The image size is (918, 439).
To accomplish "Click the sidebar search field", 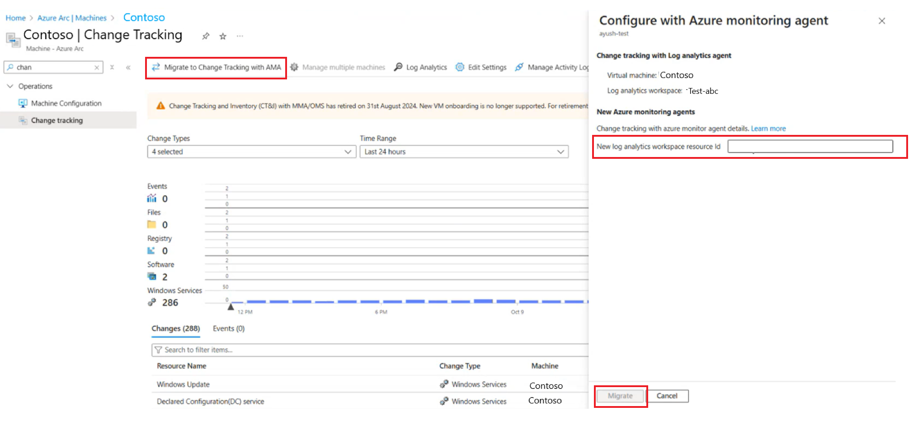I will pos(53,68).
